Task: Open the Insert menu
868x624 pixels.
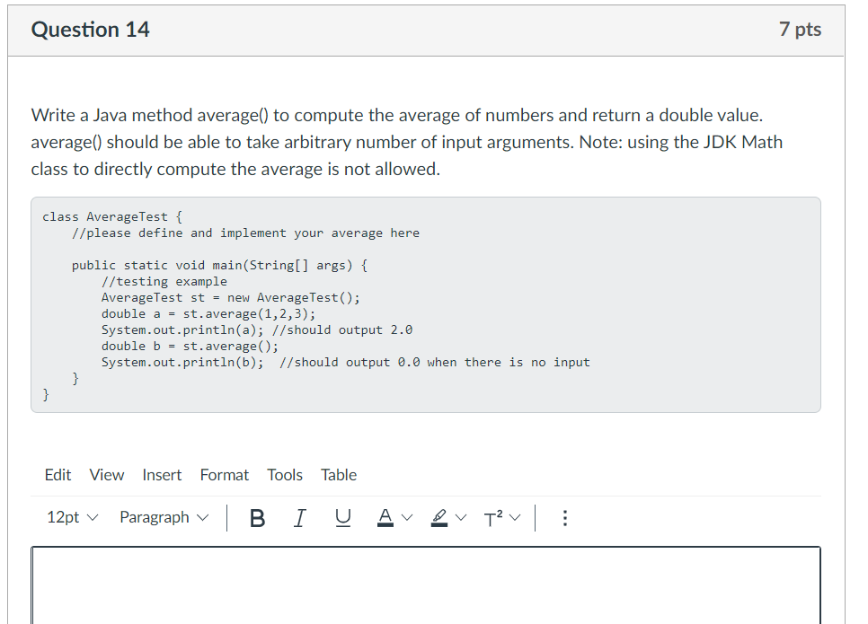Action: click(162, 475)
